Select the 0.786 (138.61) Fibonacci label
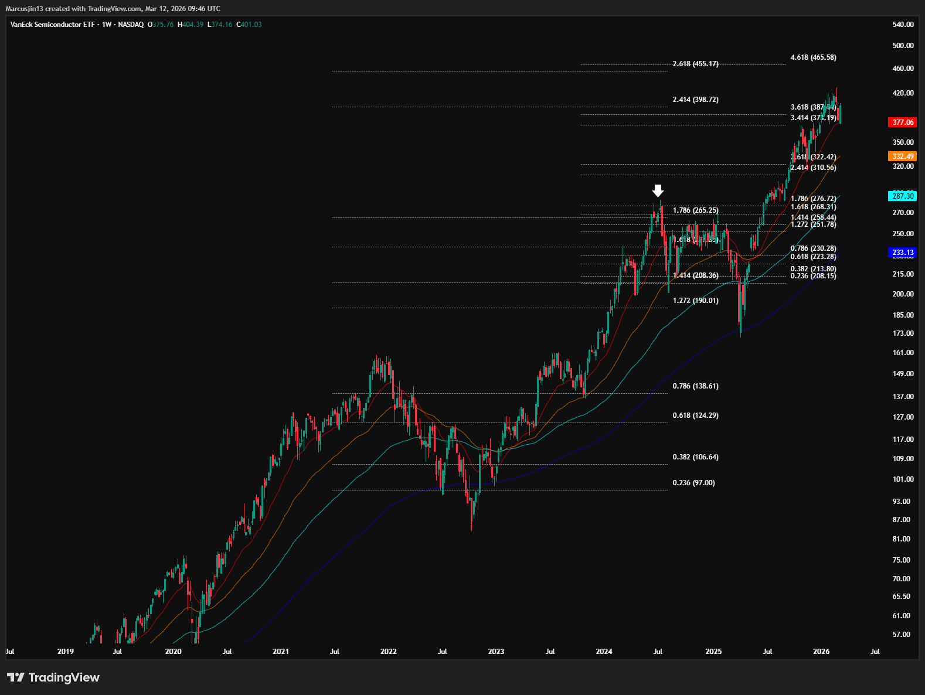This screenshot has height=695, width=925. pyautogui.click(x=695, y=386)
